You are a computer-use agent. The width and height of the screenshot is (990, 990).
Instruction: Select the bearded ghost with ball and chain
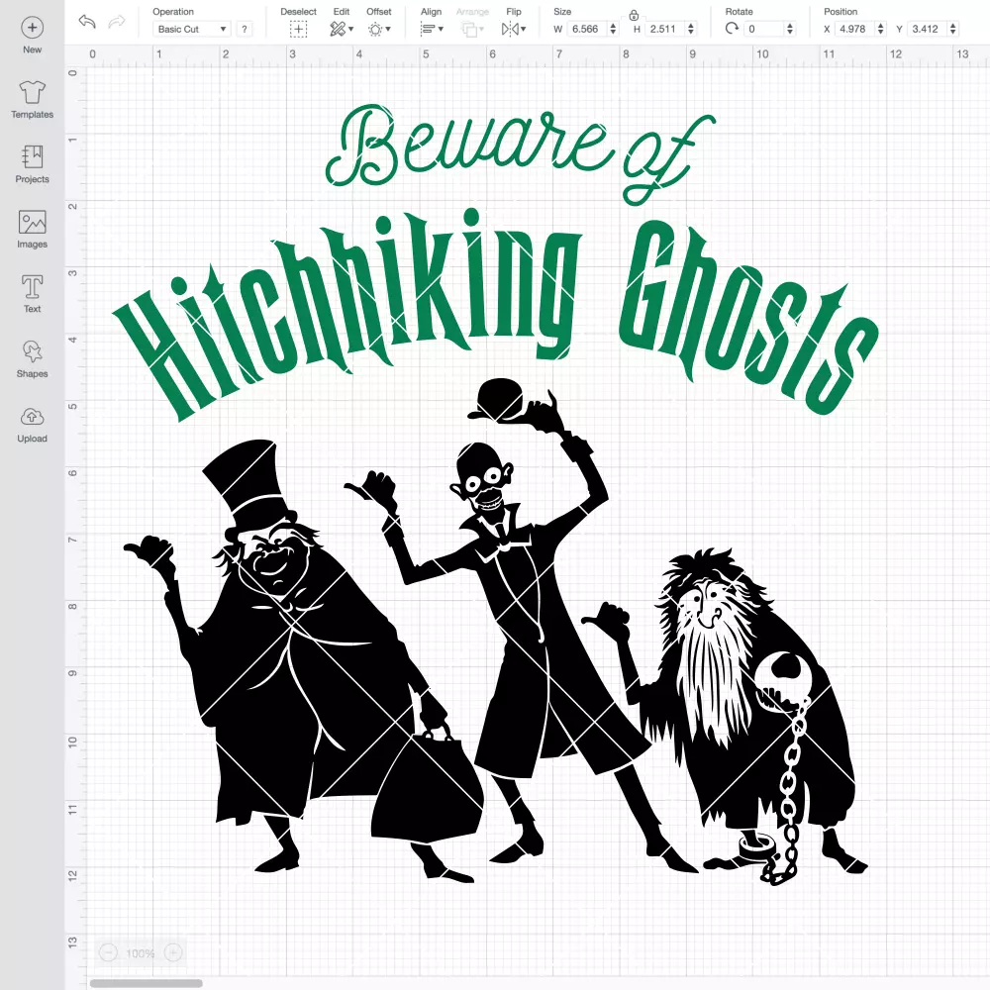pyautogui.click(x=726, y=717)
